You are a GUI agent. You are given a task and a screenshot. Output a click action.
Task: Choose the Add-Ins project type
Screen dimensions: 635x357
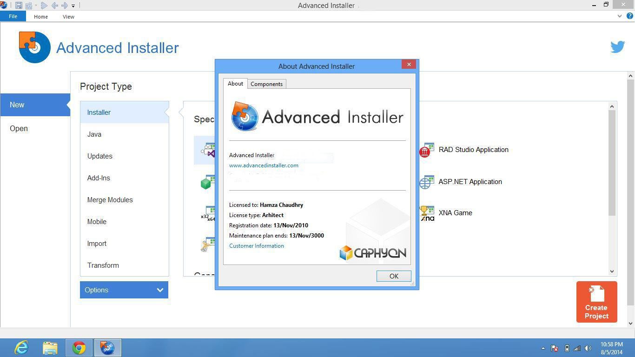click(x=125, y=178)
